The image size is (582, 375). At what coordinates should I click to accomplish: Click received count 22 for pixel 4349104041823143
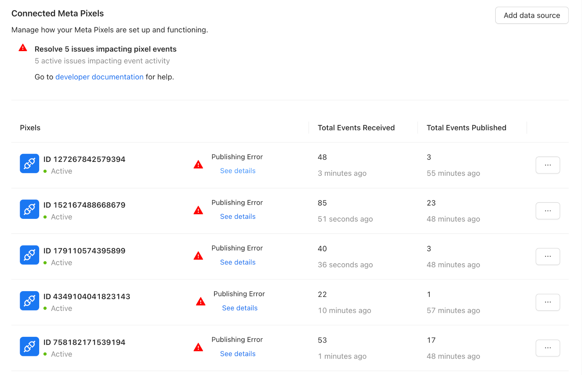[x=322, y=294]
